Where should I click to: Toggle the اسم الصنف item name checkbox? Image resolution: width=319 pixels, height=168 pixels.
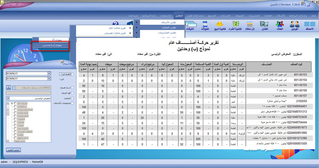[x=72, y=88]
